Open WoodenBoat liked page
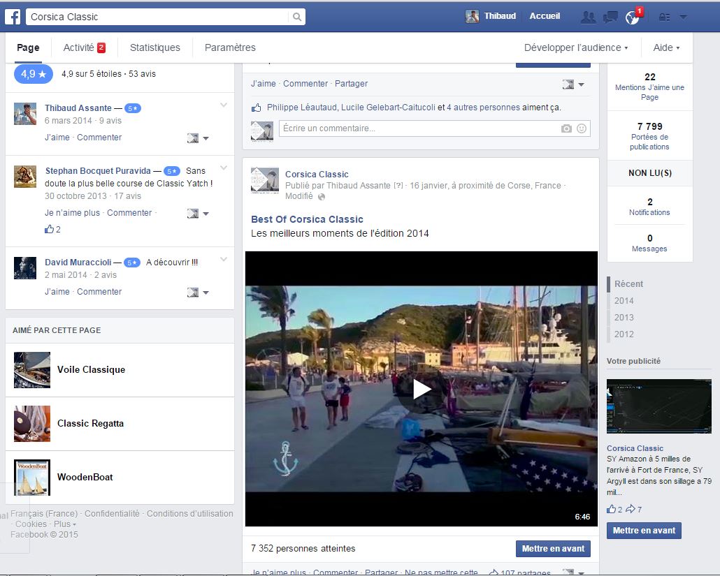The width and height of the screenshot is (720, 576). (85, 477)
